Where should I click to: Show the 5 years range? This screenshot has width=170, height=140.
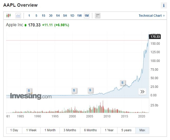pyautogui.click(x=126, y=130)
